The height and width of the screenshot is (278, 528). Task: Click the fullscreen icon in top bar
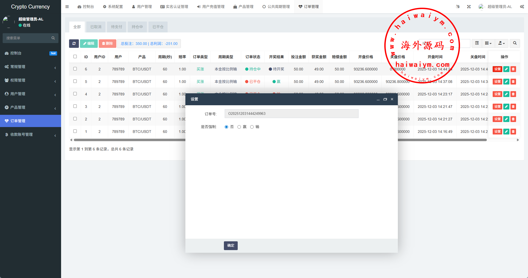[469, 7]
